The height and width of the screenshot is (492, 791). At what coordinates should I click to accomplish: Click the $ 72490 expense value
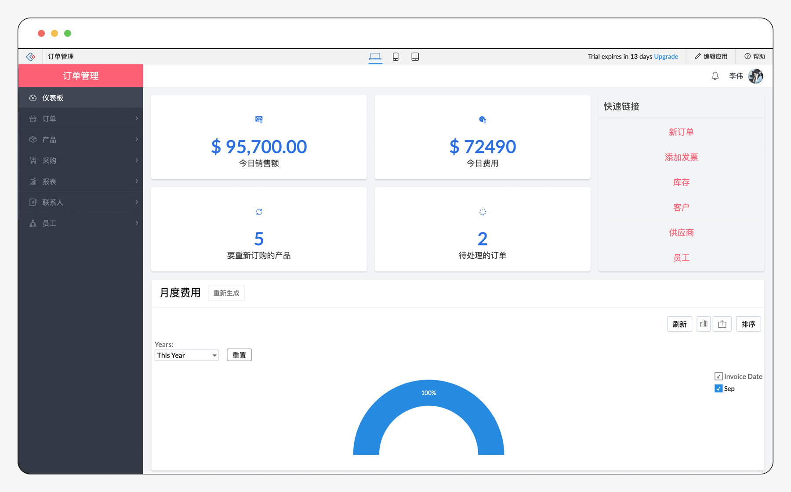pyautogui.click(x=483, y=147)
